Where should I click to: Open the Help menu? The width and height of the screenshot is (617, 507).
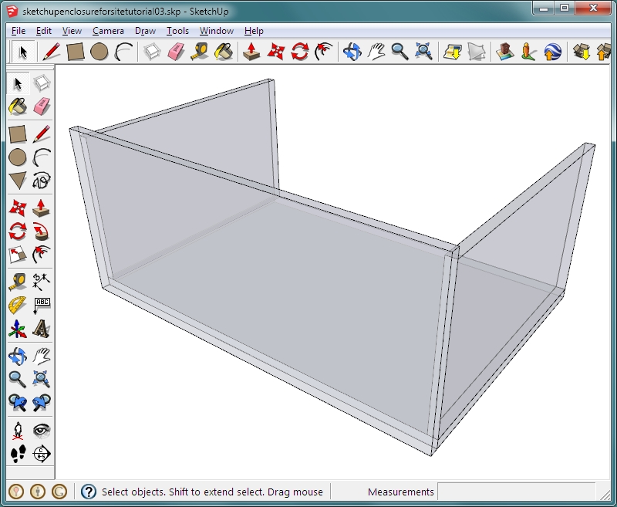pos(254,31)
